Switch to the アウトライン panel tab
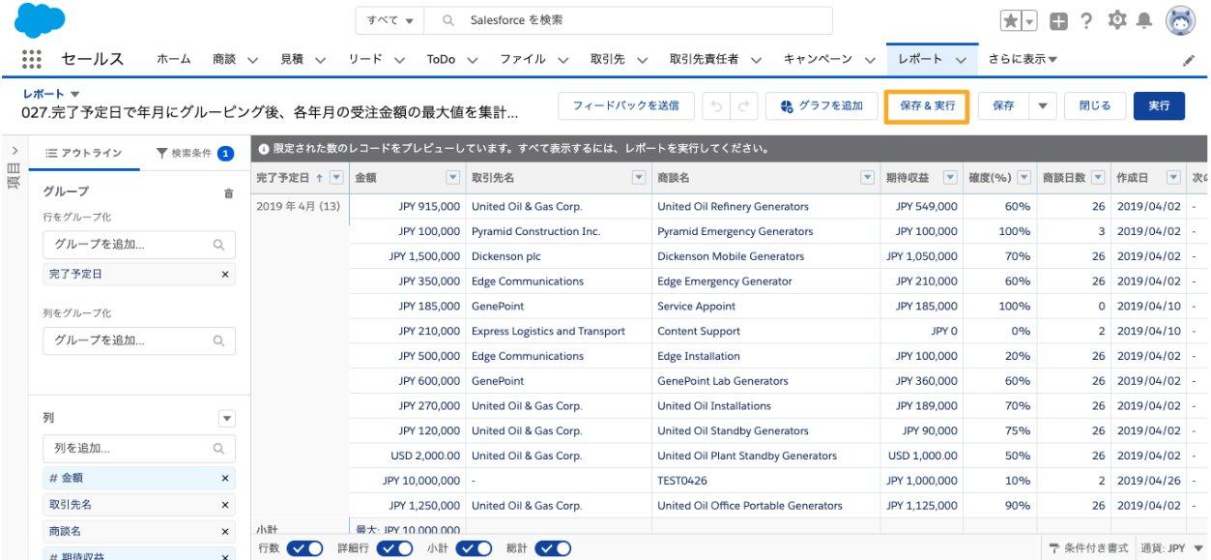 point(84,153)
